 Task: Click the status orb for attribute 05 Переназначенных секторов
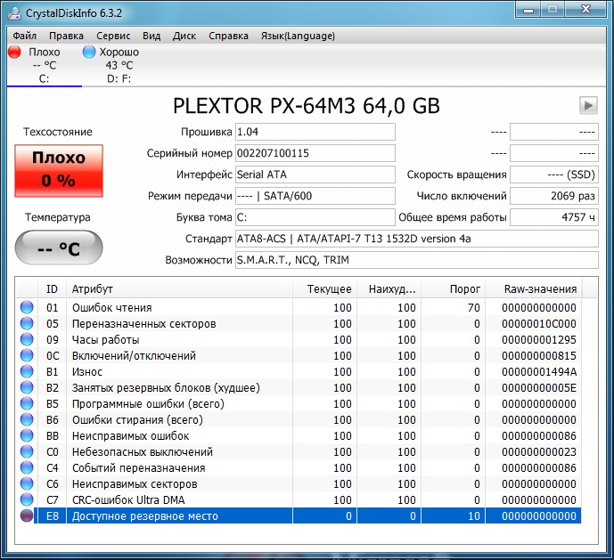click(27, 323)
